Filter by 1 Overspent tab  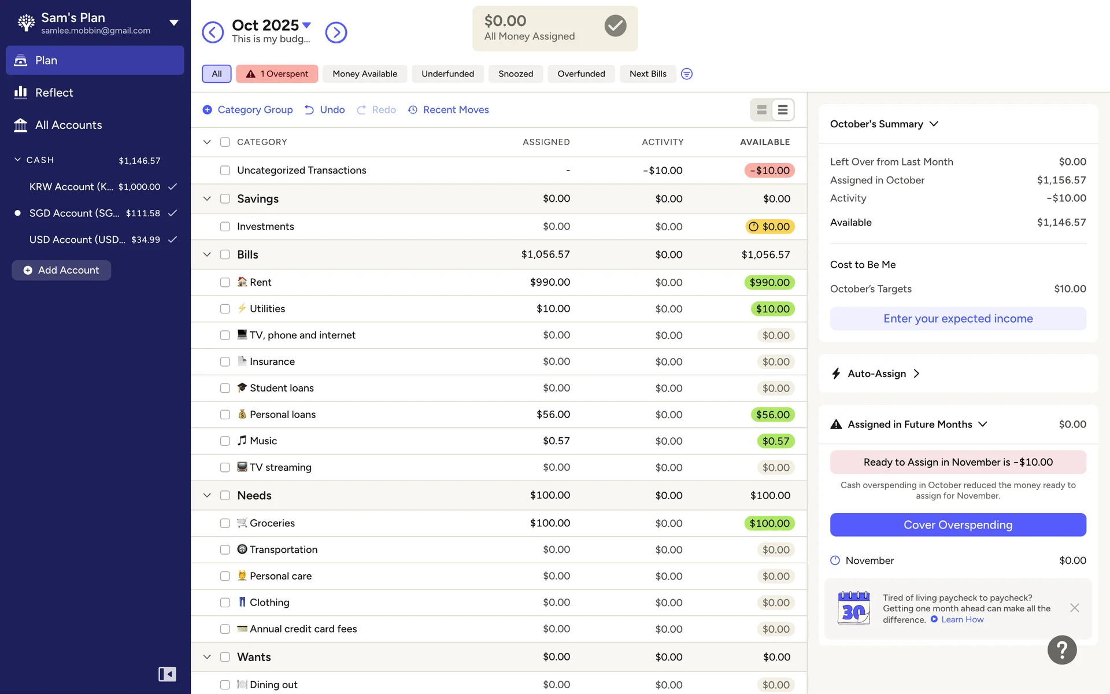[277, 74]
